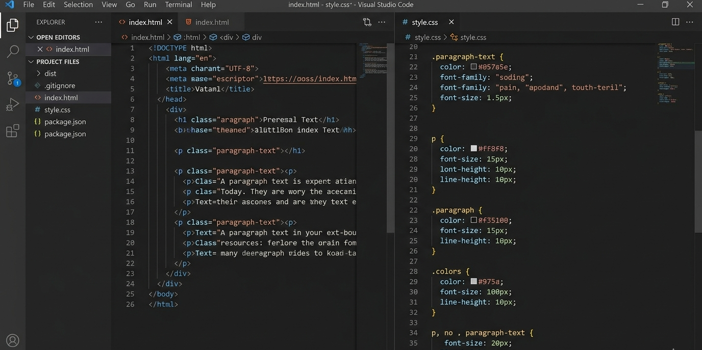Open the Help menu
The image size is (702, 350).
[x=208, y=5]
